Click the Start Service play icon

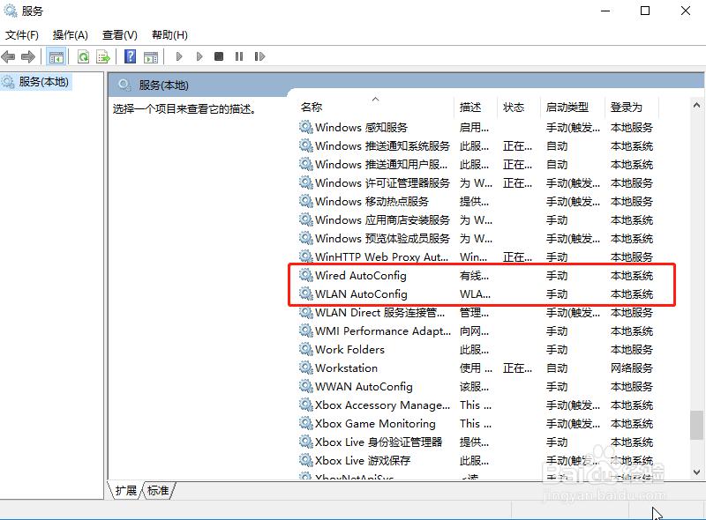click(x=179, y=56)
